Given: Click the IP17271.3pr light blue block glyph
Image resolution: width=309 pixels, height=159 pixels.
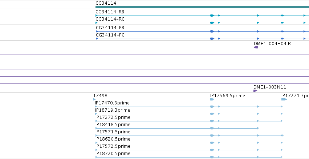Looking at the screenshot, I should pyautogui.click(x=284, y=99).
